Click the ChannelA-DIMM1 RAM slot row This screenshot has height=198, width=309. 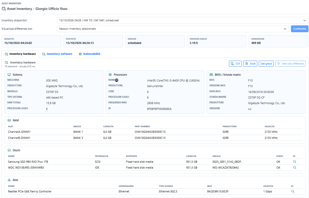tap(155, 132)
